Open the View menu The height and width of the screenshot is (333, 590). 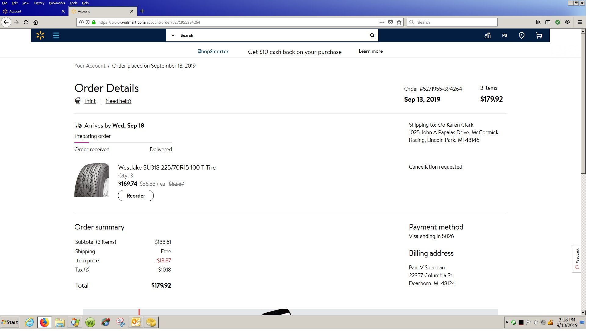pos(26,3)
